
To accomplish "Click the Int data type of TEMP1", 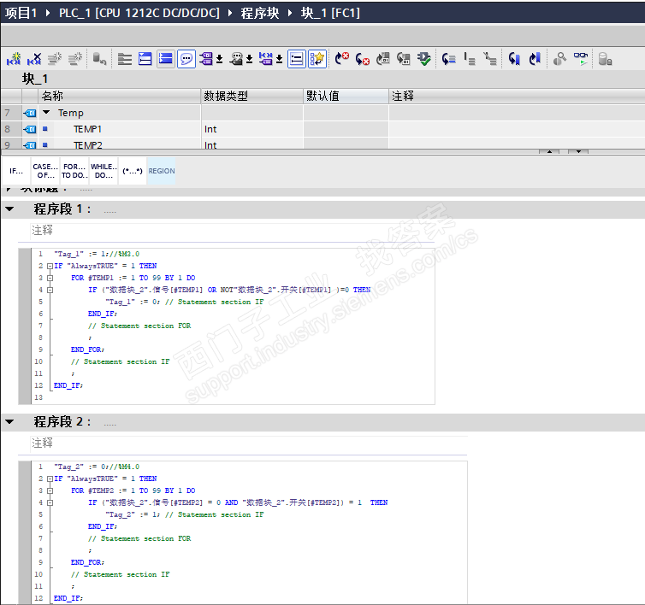I will point(210,129).
